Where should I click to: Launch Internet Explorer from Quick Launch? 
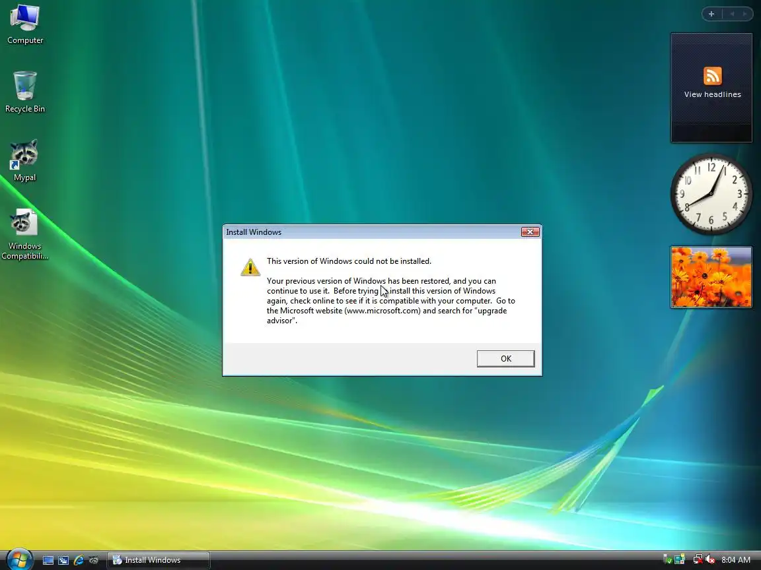point(78,560)
